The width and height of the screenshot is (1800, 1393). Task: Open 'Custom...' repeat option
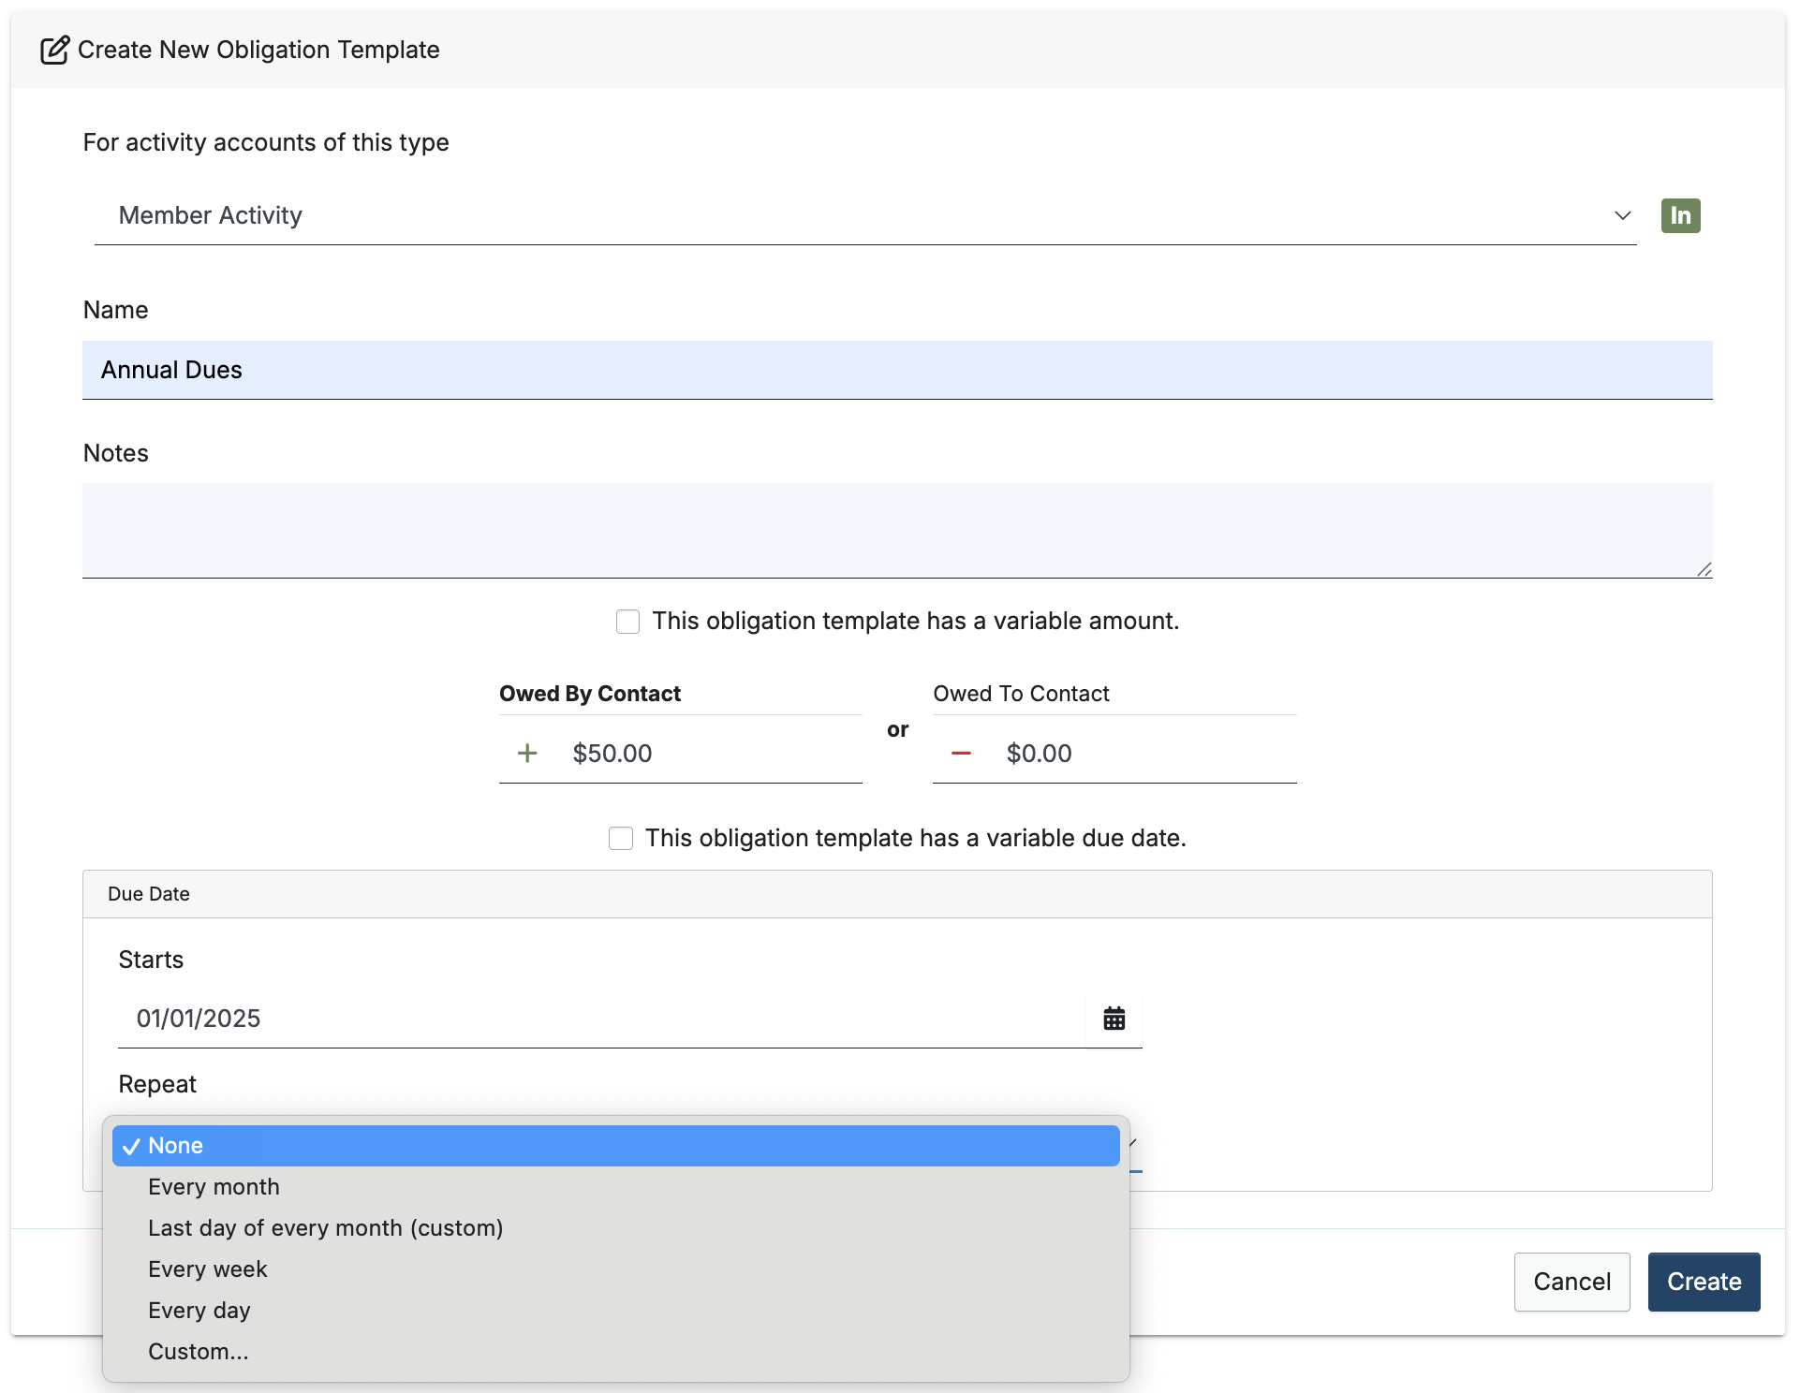[198, 1352]
